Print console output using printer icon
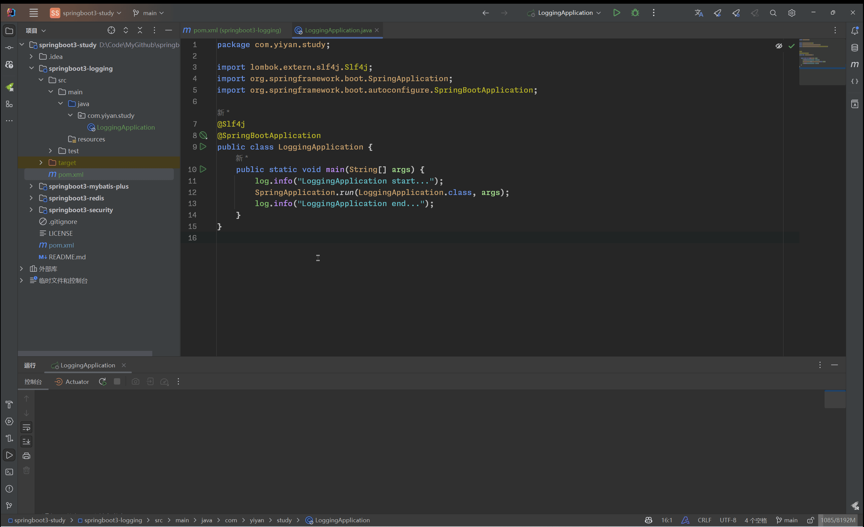The height and width of the screenshot is (527, 864). coord(26,456)
